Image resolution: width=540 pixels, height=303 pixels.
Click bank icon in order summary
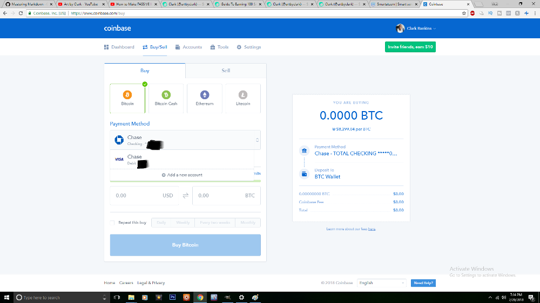(x=304, y=150)
